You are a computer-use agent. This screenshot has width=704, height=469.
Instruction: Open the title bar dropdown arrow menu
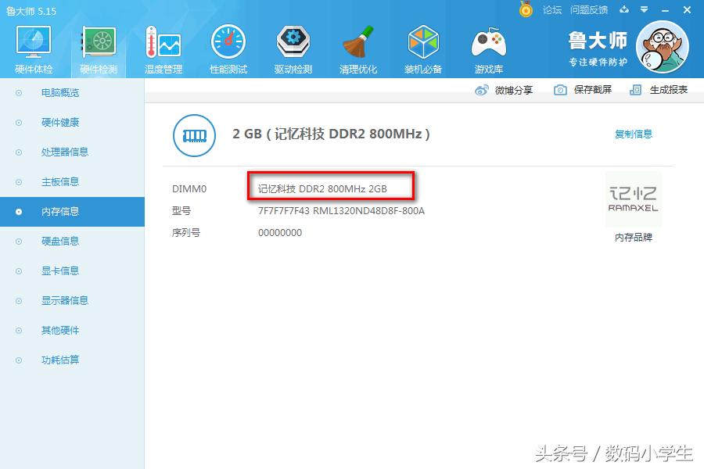coord(643,10)
